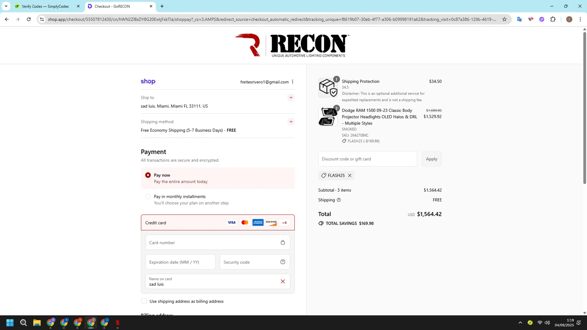
Task: Reload the checkout page
Action: click(29, 19)
